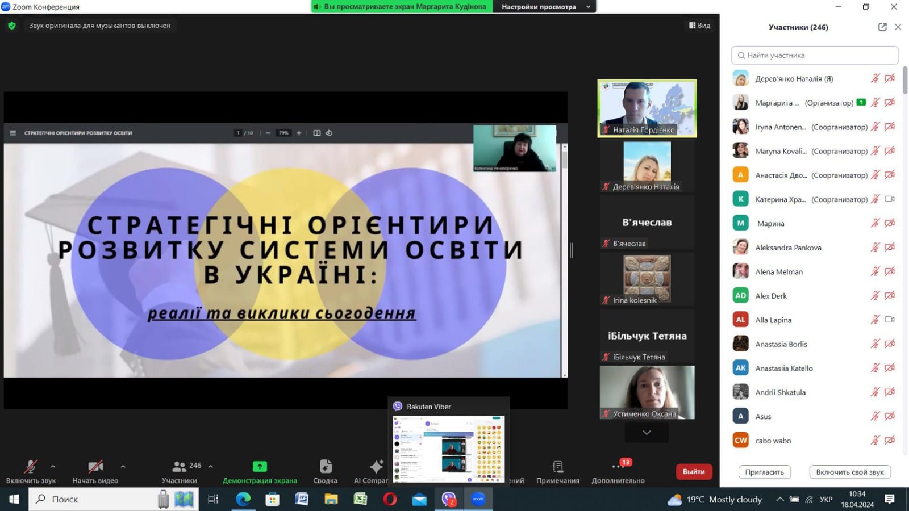This screenshot has width=909, height=511.
Task: Start camera with Начать видео
Action: 95,472
